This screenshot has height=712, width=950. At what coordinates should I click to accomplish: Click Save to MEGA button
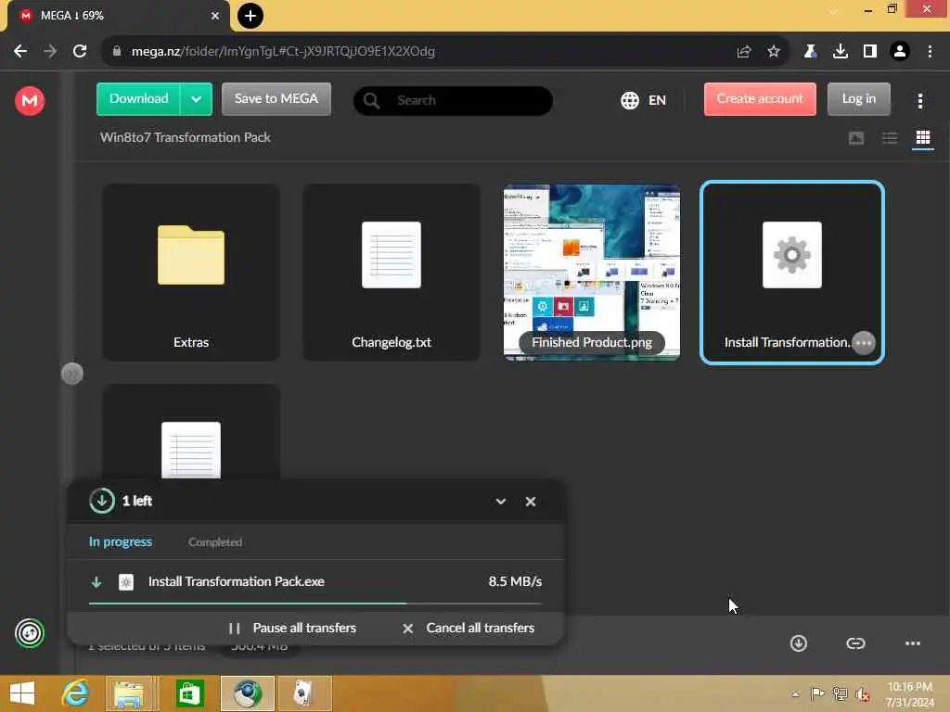[x=276, y=98]
